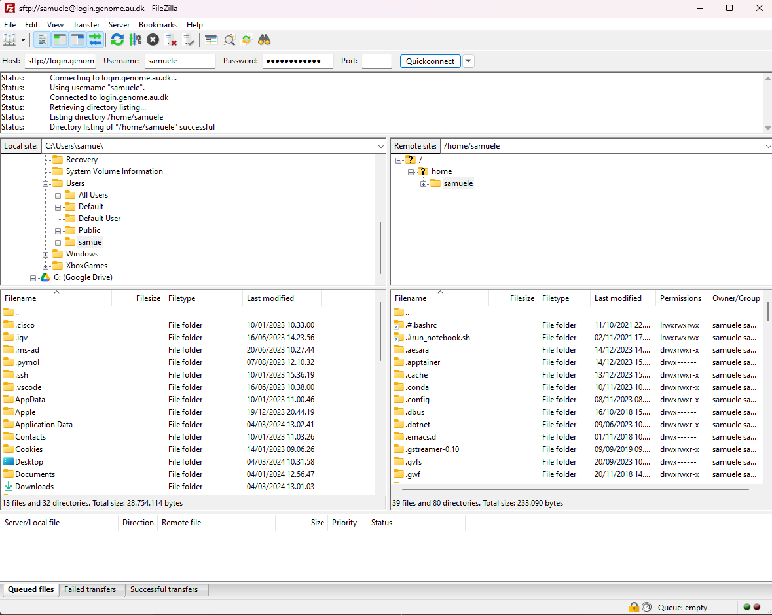This screenshot has width=772, height=615.
Task: Click the disconnect from server icon
Action: tap(171, 40)
